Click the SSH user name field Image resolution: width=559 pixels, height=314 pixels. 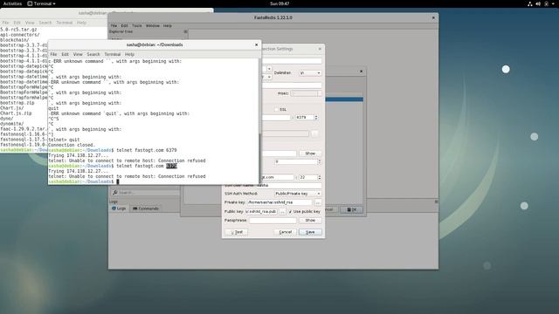coord(289,185)
